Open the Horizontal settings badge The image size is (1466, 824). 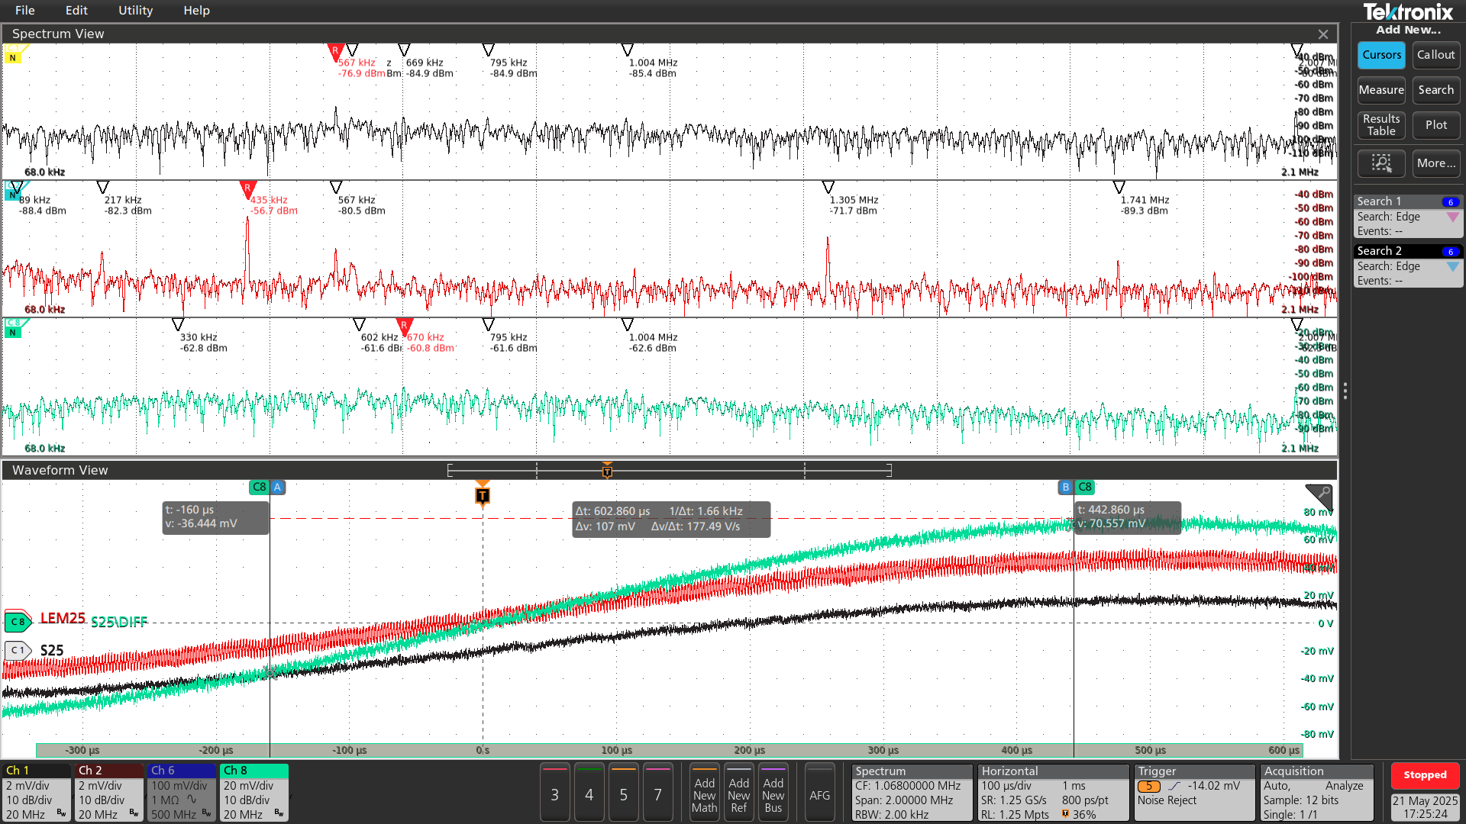pos(1052,792)
